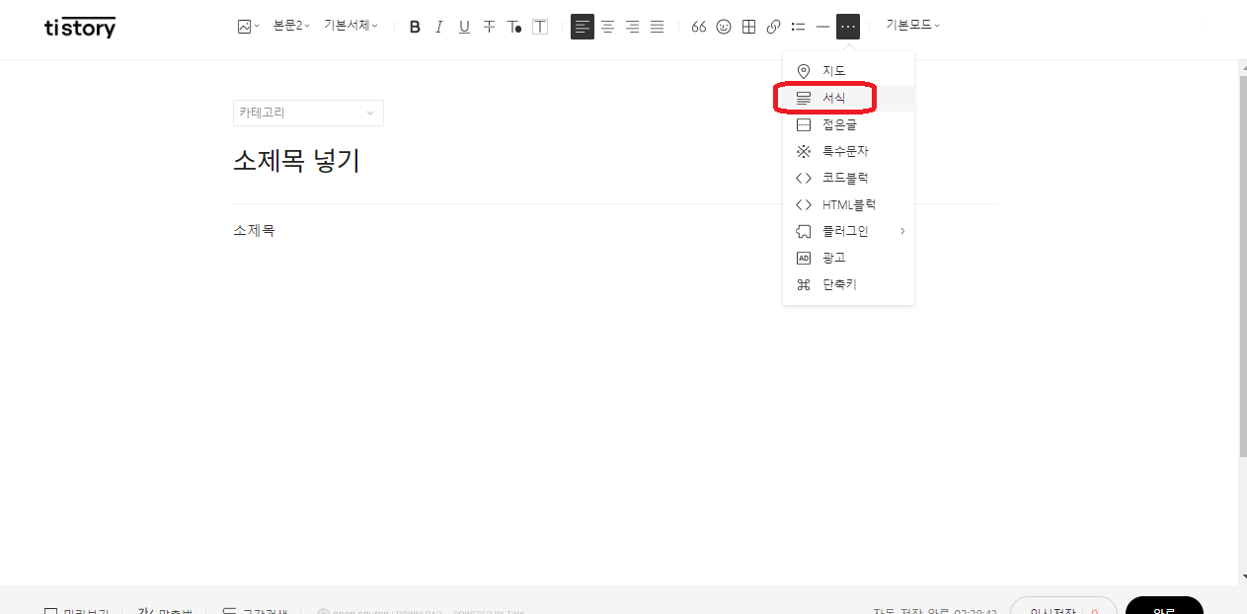Place cursor in body text '소제목'
1247x614 pixels.
tap(254, 231)
